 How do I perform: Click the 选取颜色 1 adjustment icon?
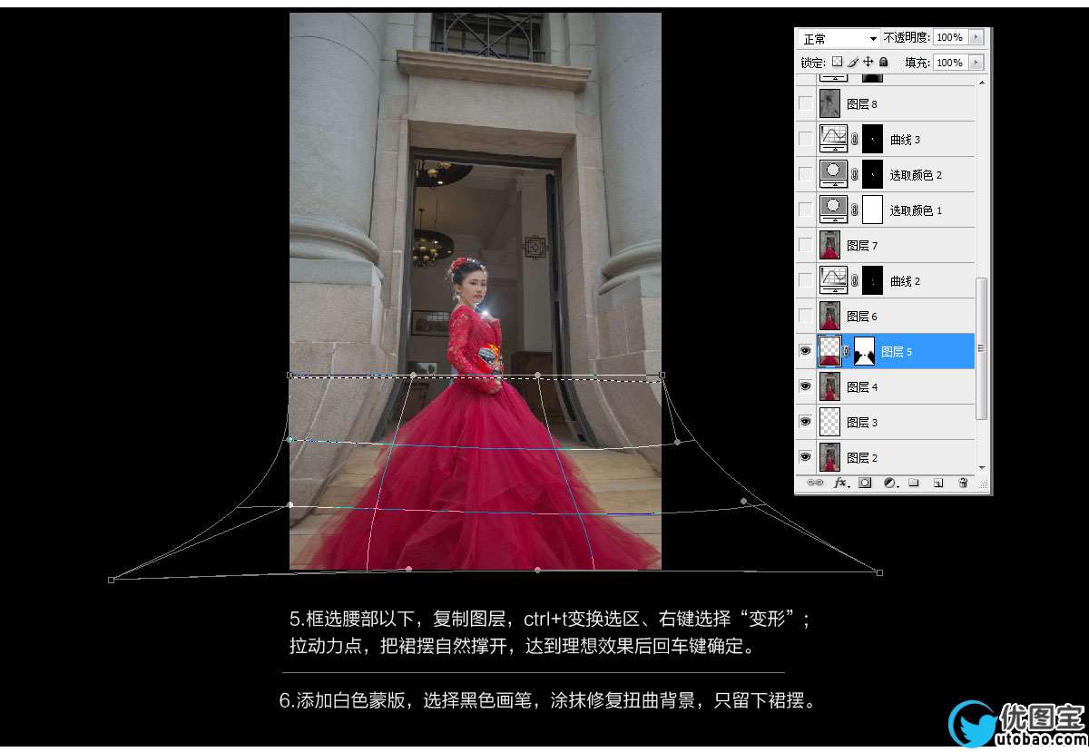coord(833,210)
